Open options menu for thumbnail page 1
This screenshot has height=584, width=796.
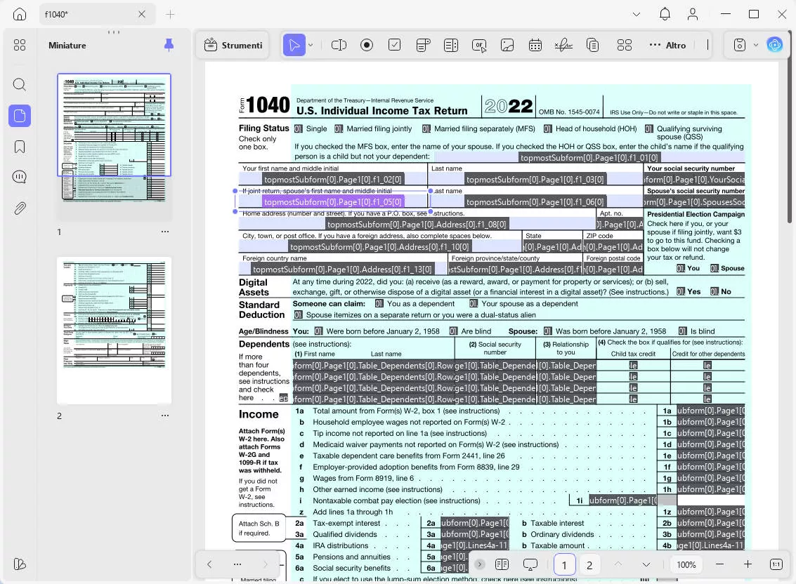(x=165, y=232)
